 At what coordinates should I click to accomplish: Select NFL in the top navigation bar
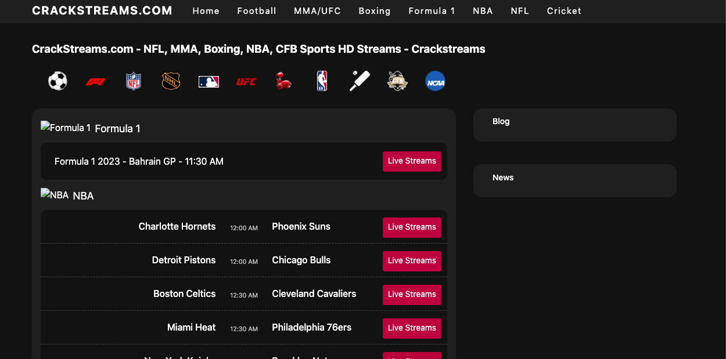(520, 11)
